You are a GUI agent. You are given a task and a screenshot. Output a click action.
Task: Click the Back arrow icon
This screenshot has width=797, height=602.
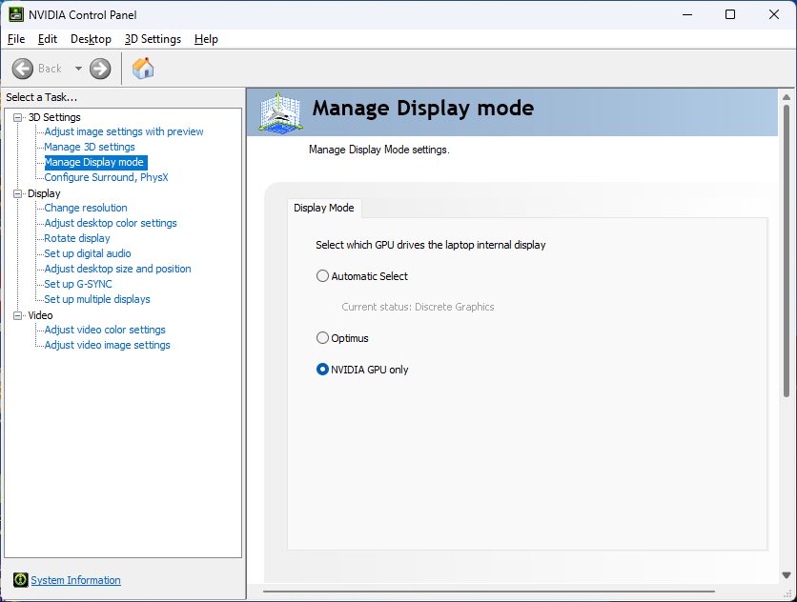point(23,69)
